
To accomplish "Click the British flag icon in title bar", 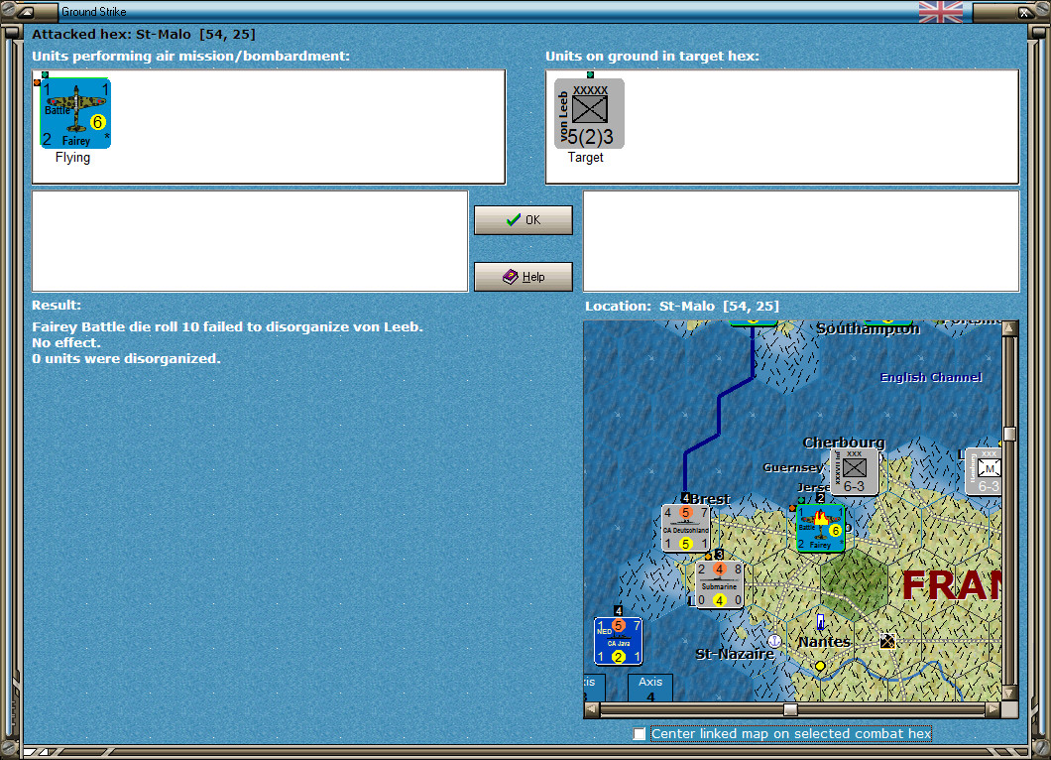I will 940,11.
